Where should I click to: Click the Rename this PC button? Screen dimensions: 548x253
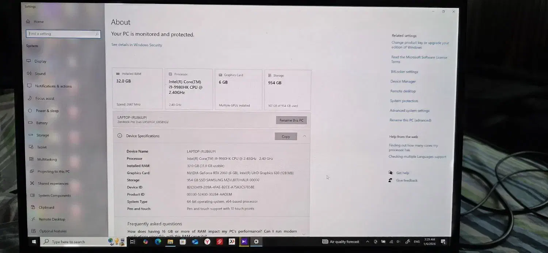291,120
